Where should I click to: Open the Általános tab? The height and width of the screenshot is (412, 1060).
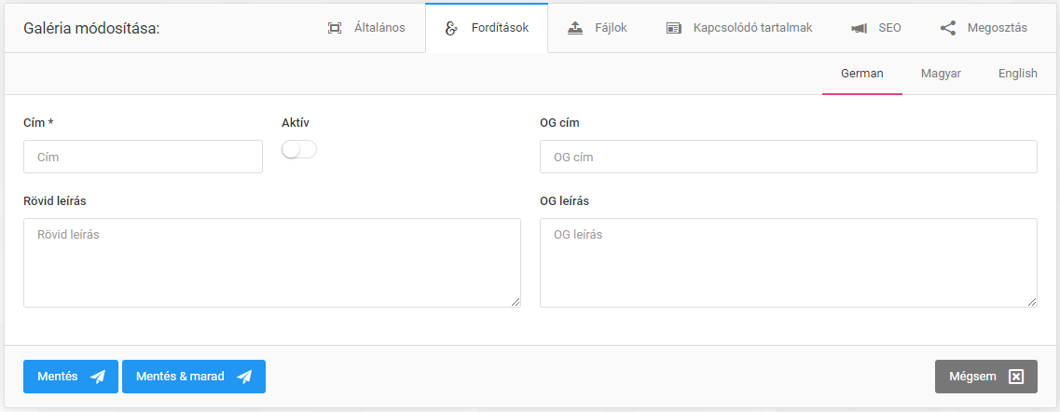365,28
